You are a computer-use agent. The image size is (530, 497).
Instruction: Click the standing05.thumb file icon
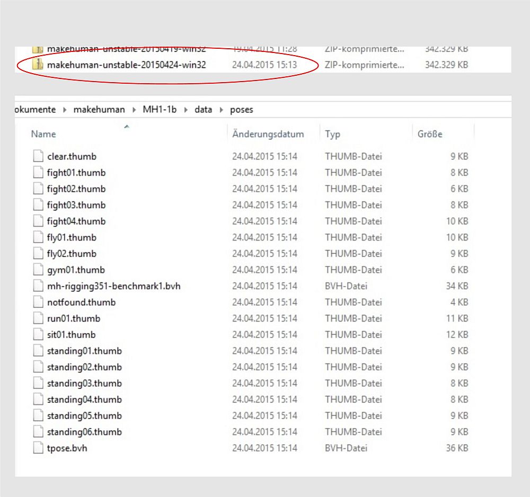pyautogui.click(x=38, y=415)
